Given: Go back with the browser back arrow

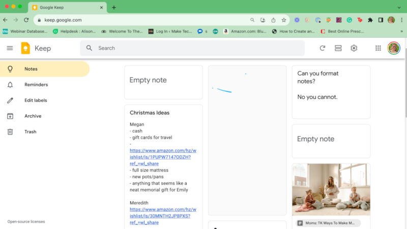Looking at the screenshot, I should (5, 20).
